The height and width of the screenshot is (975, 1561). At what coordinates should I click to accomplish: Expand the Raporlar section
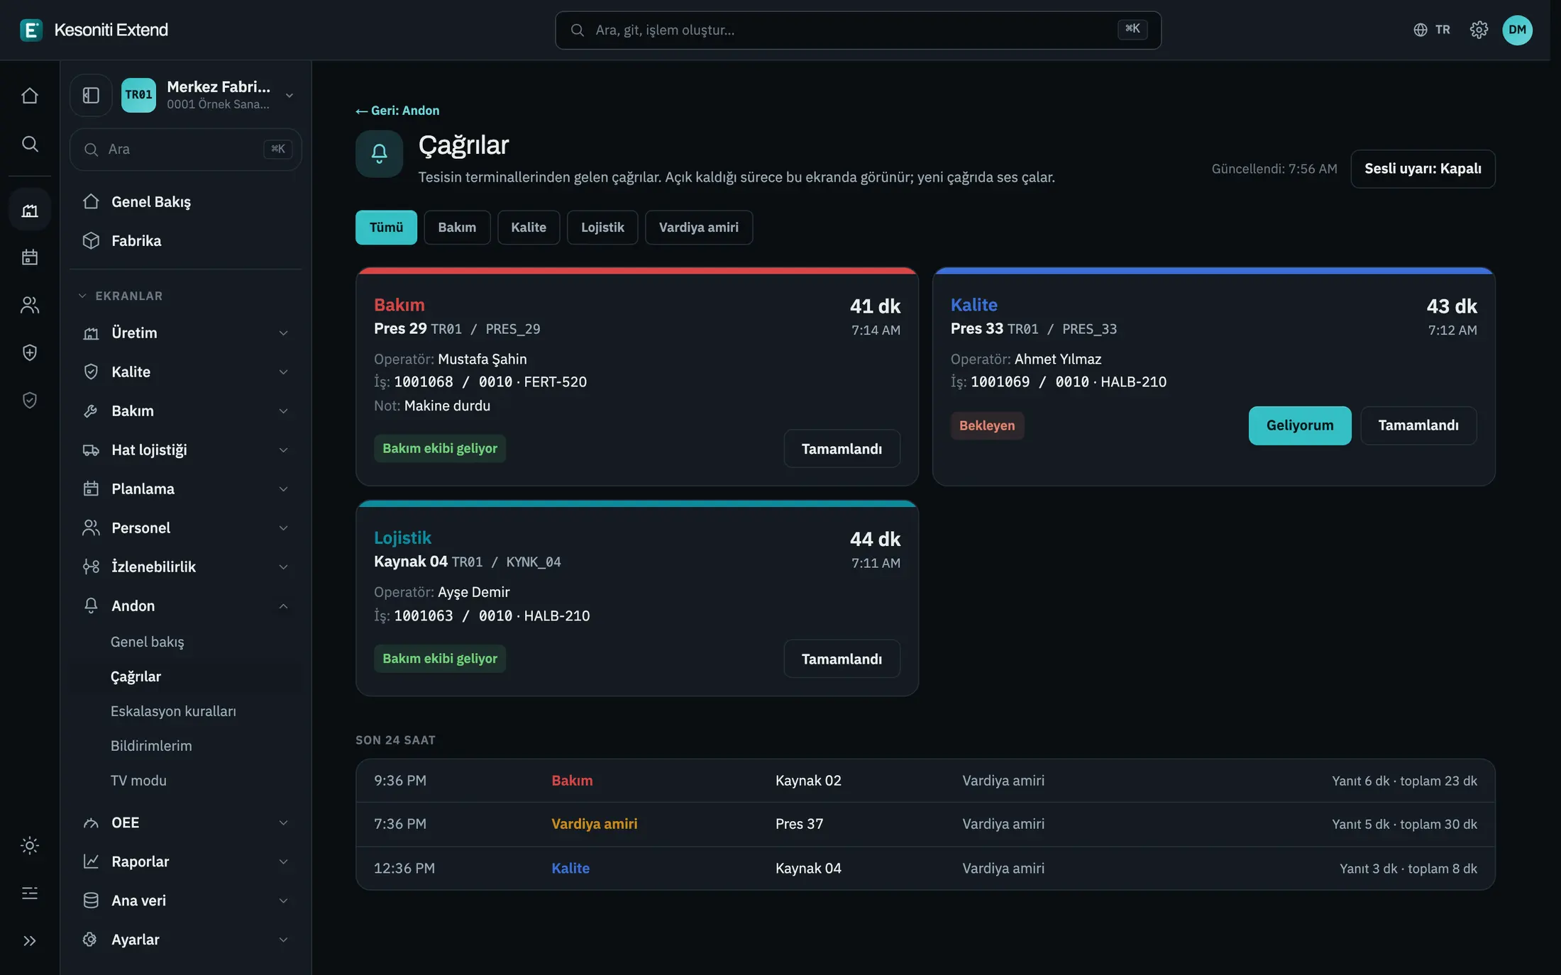[186, 862]
